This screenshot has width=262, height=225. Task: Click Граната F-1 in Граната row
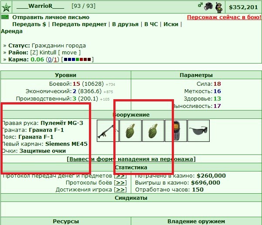click(x=46, y=130)
